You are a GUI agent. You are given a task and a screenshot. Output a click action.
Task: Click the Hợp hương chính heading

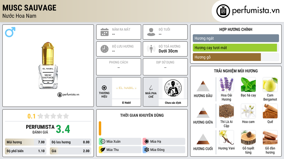tap(236, 29)
